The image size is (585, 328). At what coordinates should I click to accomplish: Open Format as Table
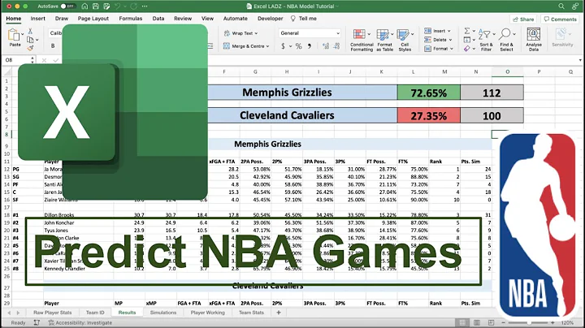coord(384,40)
